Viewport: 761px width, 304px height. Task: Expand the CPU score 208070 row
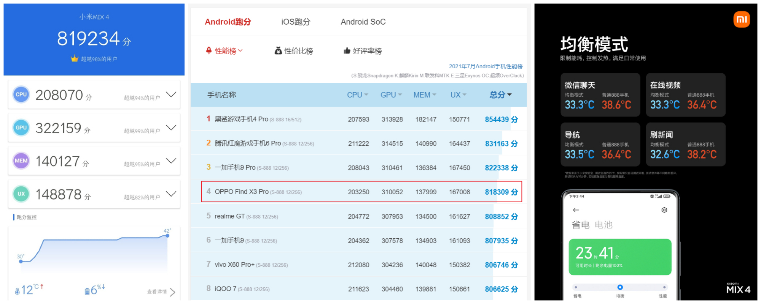[x=171, y=95]
